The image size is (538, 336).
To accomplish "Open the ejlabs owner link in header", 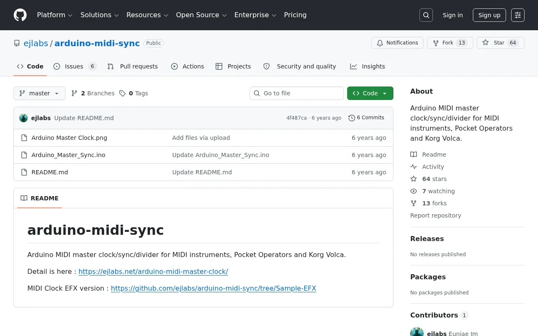I will (36, 43).
